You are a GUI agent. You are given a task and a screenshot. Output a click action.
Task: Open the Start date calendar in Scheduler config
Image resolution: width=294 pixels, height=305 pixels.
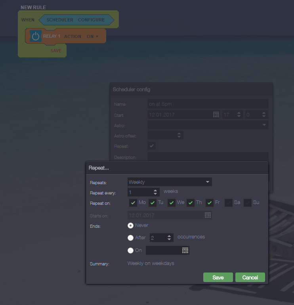click(x=216, y=115)
